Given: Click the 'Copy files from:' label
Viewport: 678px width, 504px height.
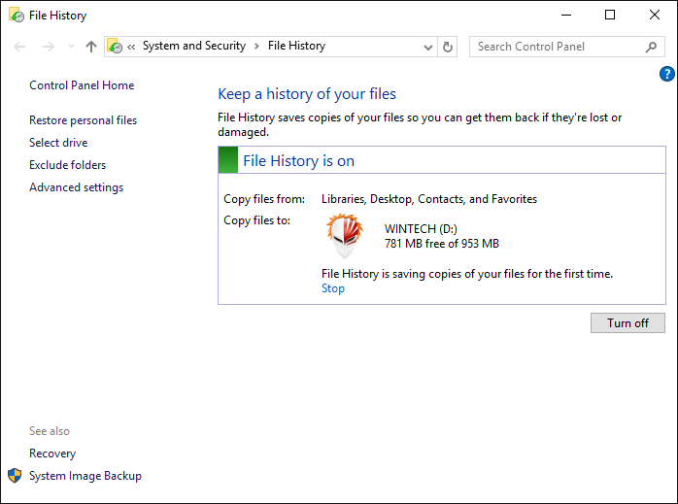Looking at the screenshot, I should tap(264, 199).
